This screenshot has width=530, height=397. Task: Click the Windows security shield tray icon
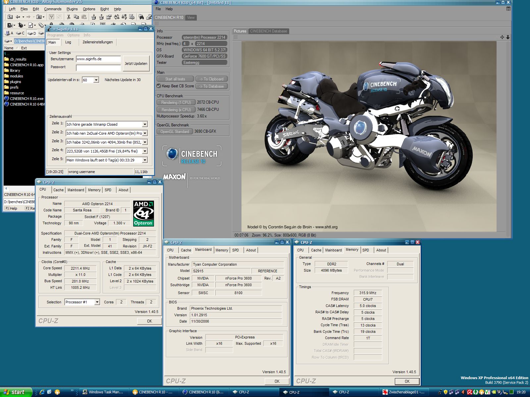(x=446, y=392)
